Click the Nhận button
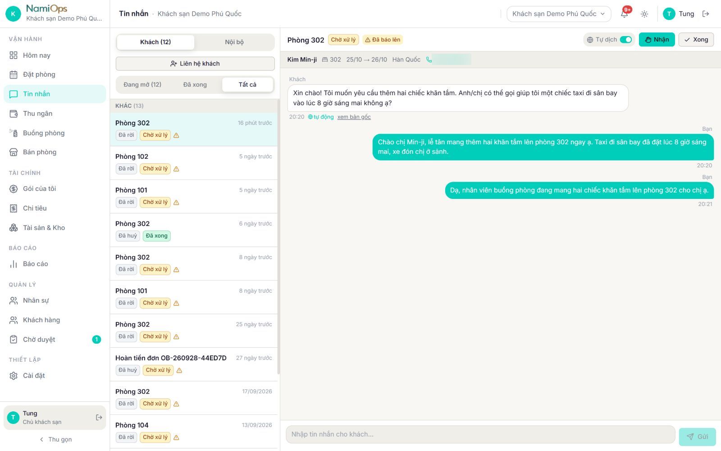Image resolution: width=721 pixels, height=451 pixels. [657, 40]
